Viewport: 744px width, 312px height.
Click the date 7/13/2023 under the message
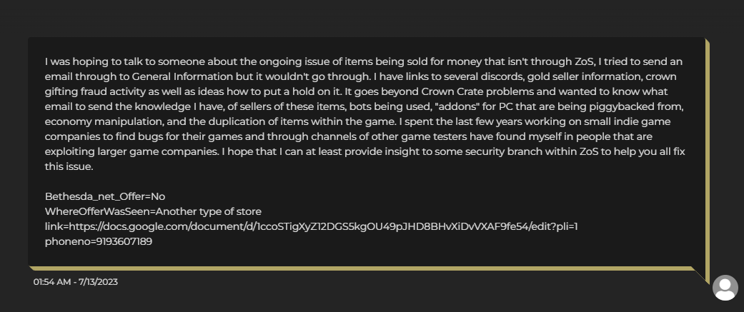[98, 281]
